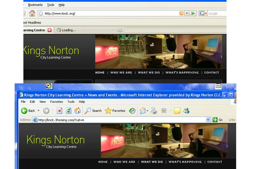Click the RSS feed icon in address bar

[x=181, y=13]
